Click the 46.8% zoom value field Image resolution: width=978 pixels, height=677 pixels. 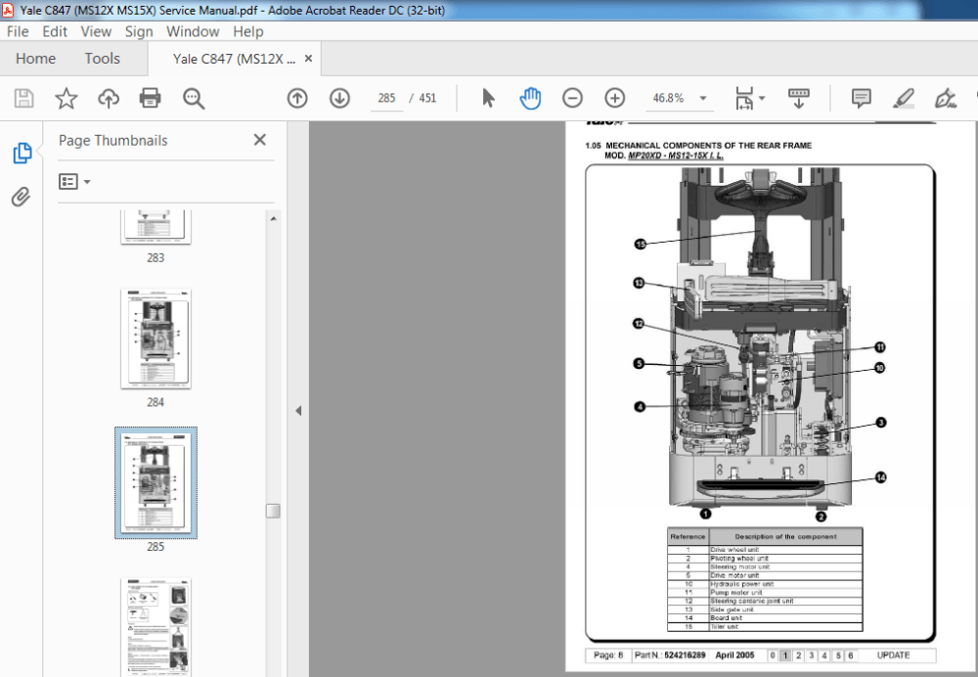(x=669, y=98)
